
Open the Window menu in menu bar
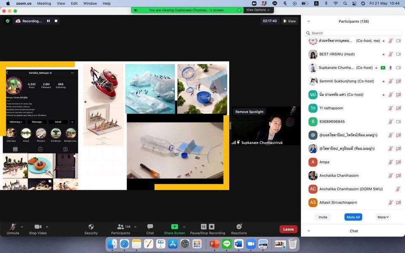pos(90,3)
